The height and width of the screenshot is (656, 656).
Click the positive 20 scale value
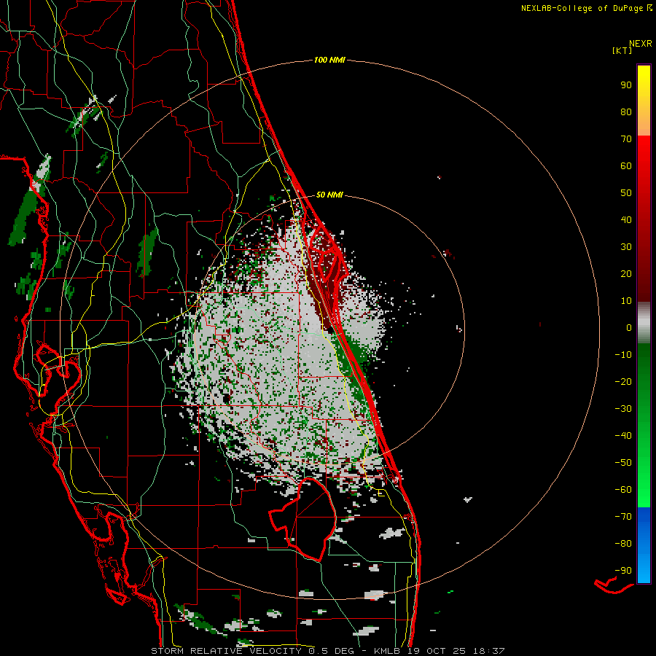tap(626, 273)
